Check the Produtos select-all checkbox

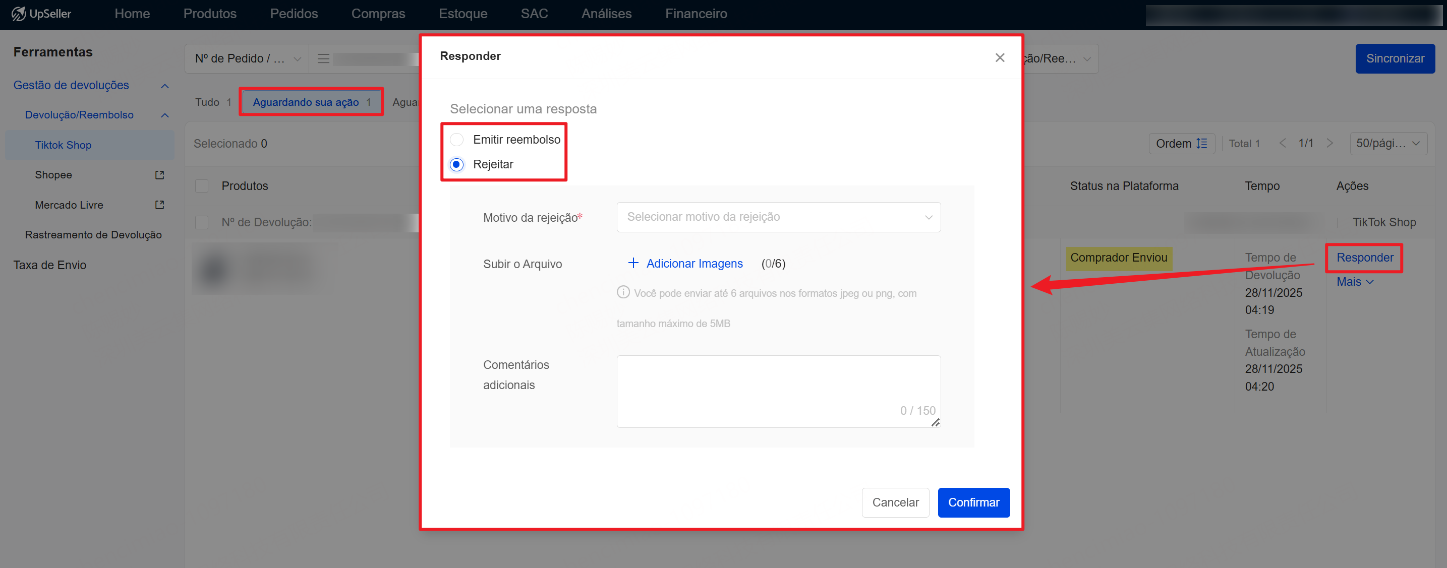click(x=202, y=186)
